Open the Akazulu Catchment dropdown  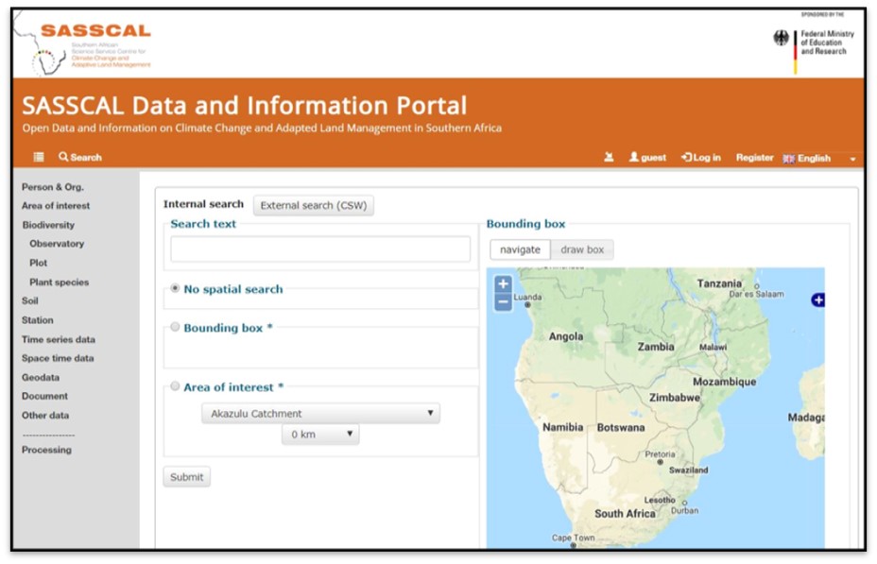[x=320, y=414]
